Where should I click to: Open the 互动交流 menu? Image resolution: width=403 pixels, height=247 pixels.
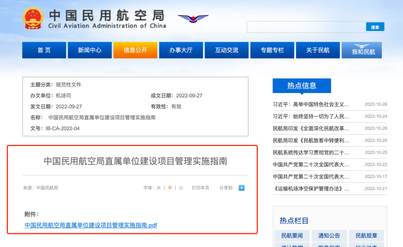pyautogui.click(x=227, y=50)
